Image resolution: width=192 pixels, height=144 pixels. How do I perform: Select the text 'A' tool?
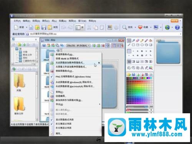tap(142, 68)
